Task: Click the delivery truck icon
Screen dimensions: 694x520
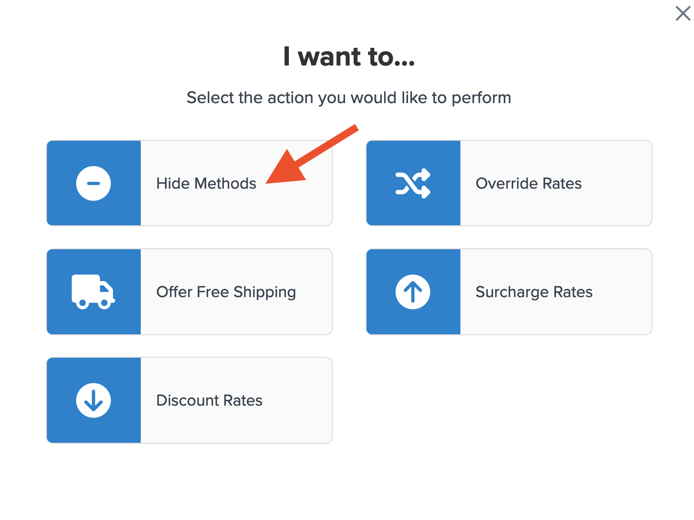Action: 93,292
